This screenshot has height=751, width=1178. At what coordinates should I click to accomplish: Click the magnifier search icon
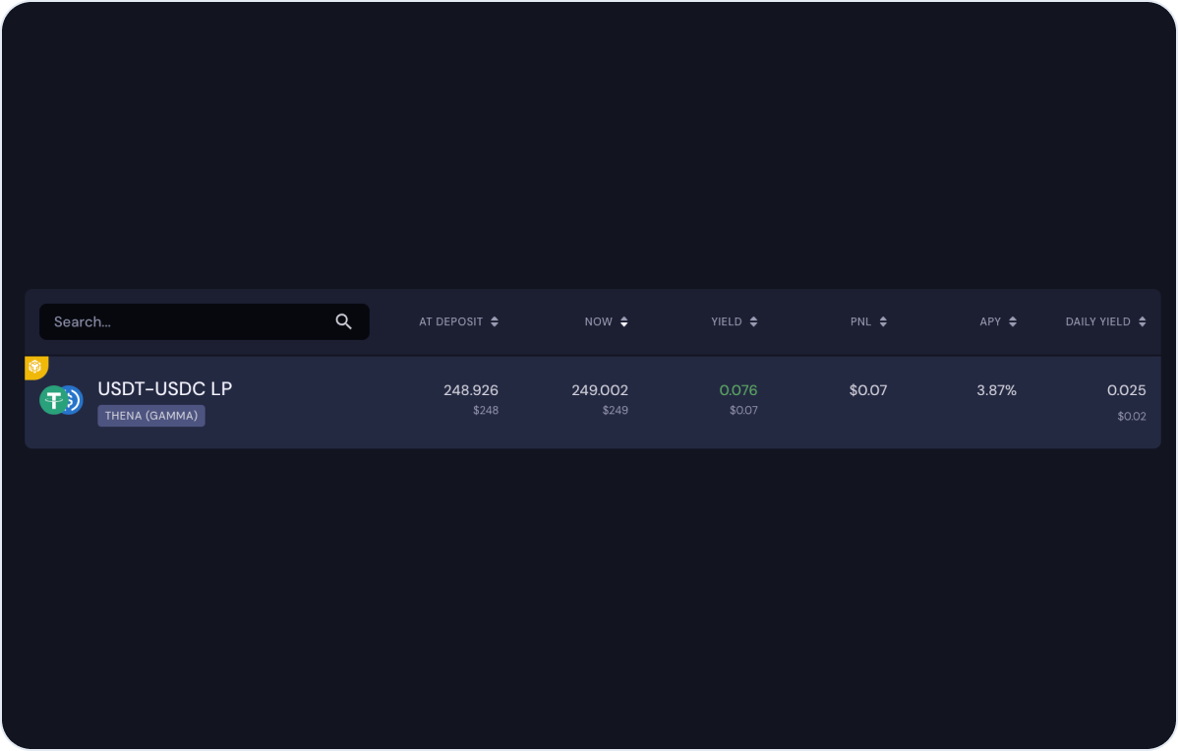[x=343, y=321]
